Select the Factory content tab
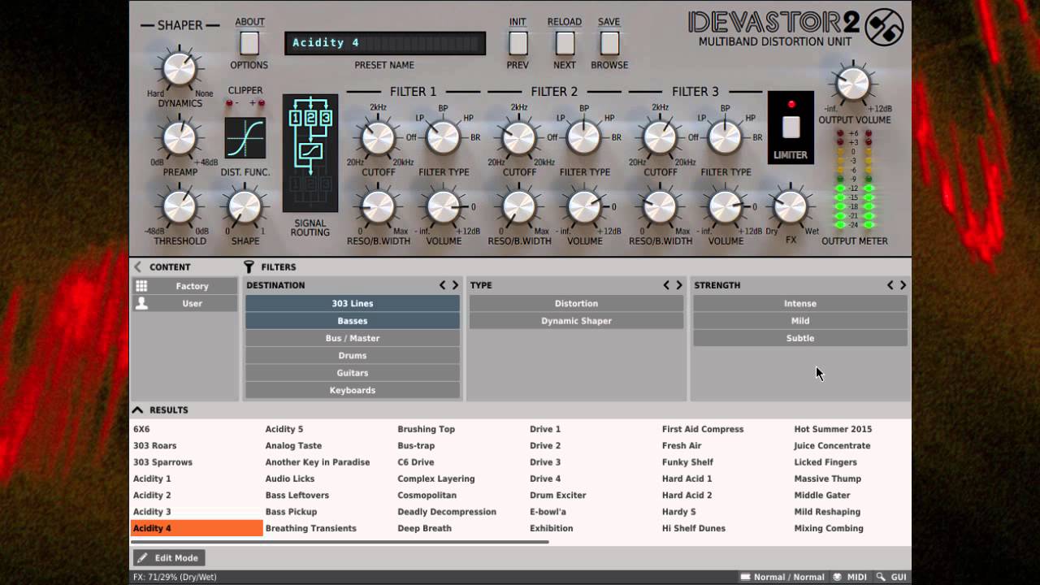Image resolution: width=1040 pixels, height=585 pixels. [x=185, y=286]
